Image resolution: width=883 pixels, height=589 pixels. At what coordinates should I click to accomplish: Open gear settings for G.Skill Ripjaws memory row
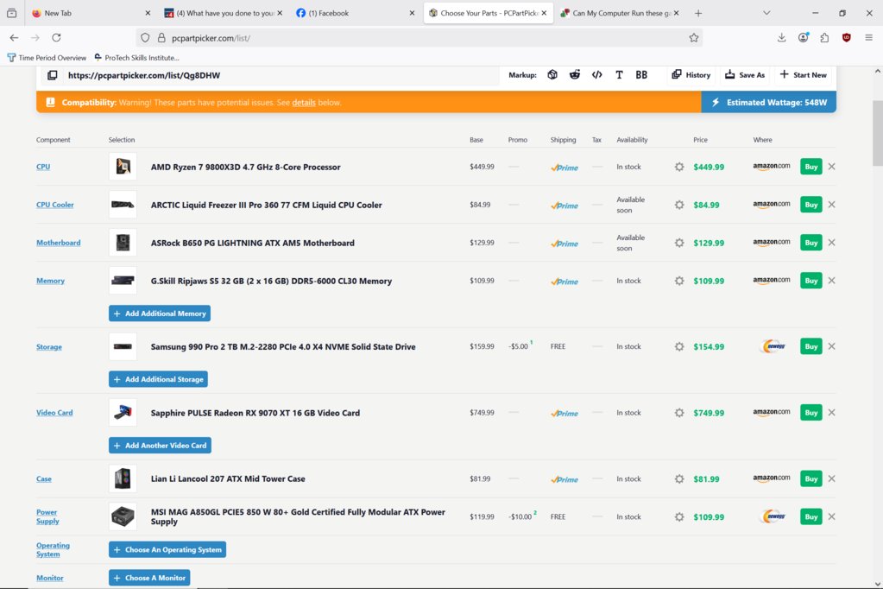(x=679, y=281)
